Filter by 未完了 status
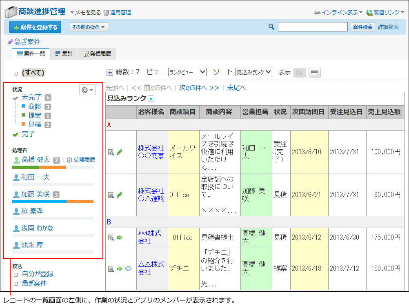 31,97
